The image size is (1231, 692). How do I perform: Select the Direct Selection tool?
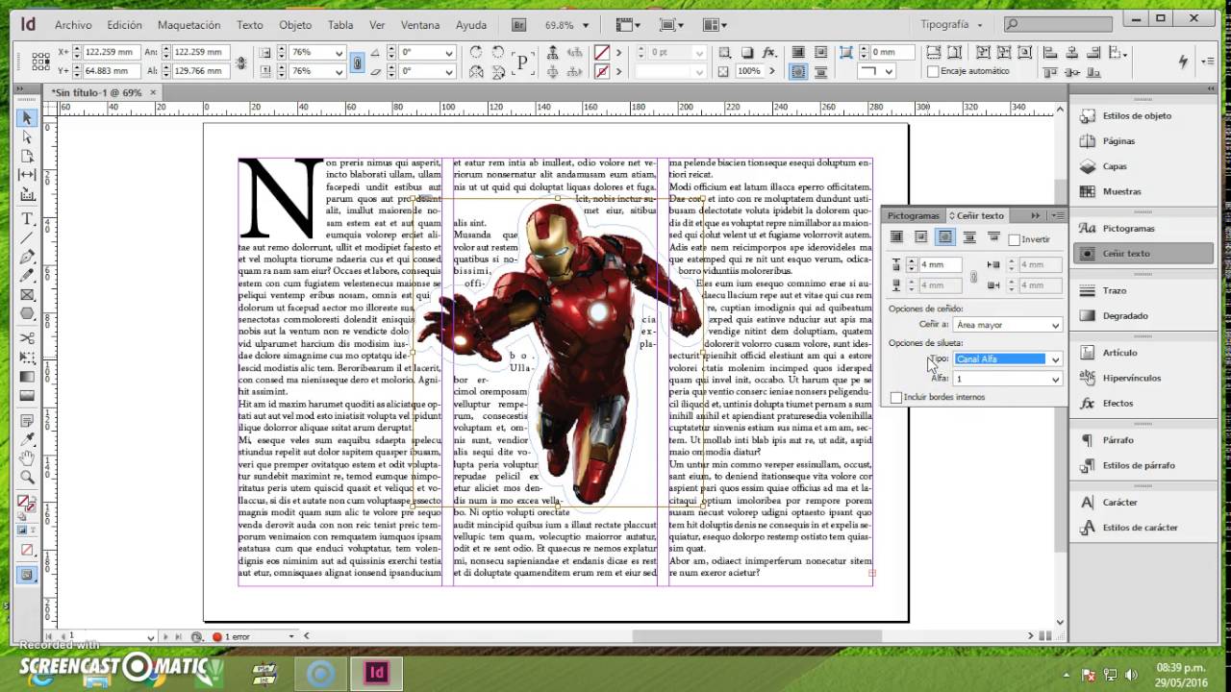coord(27,137)
